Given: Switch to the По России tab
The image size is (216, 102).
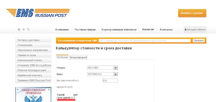Looking at the screenshot, I should (62, 58).
